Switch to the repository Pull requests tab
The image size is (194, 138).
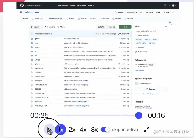pyautogui.click(x=54, y=18)
